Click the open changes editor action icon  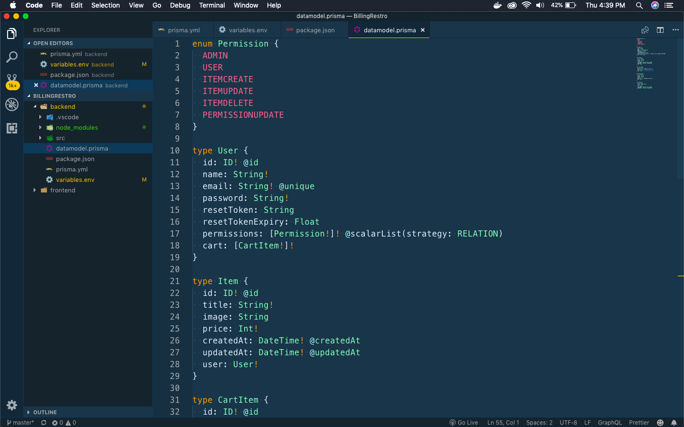[x=645, y=30]
